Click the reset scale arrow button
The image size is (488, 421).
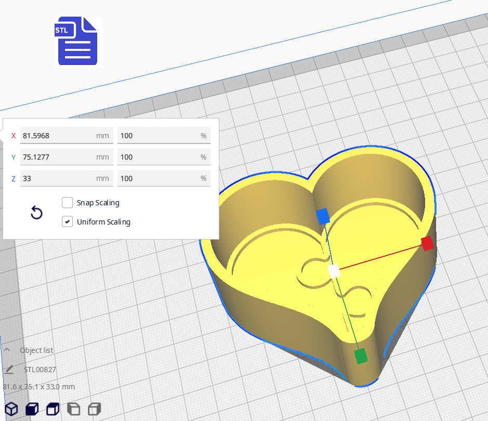(36, 213)
